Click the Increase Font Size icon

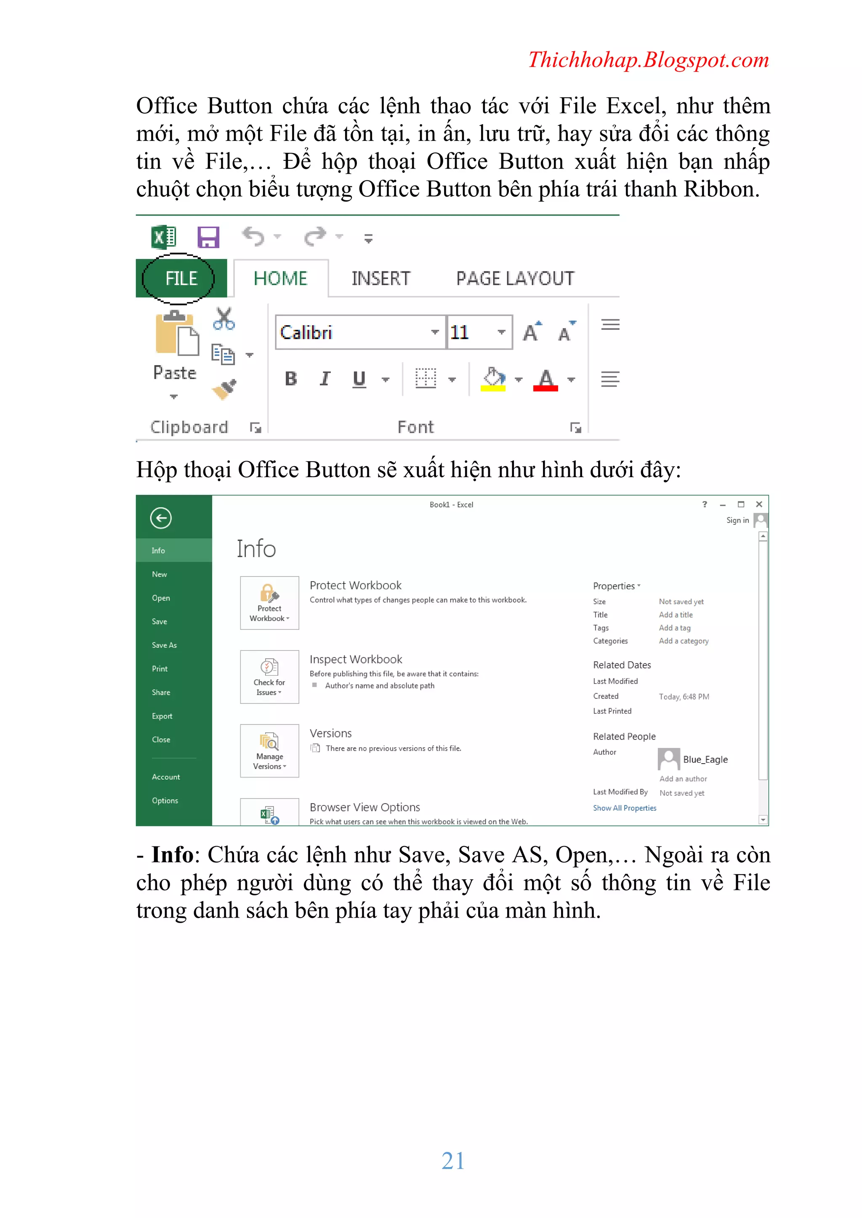point(532,331)
